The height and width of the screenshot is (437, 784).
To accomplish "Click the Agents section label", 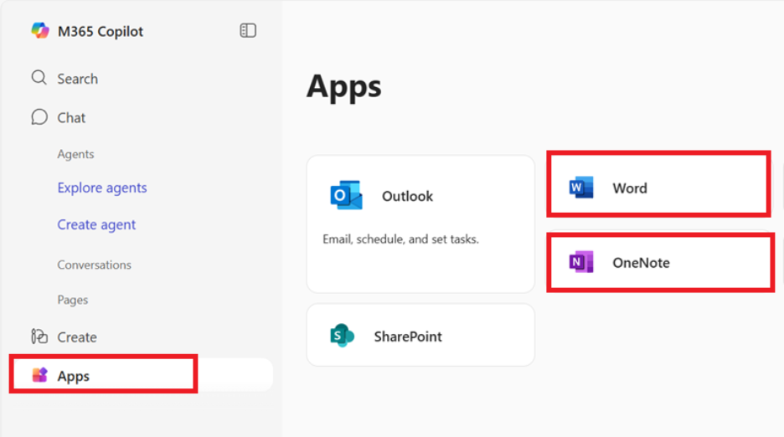I will click(75, 154).
